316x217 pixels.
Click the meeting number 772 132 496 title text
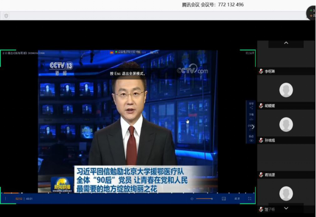pyautogui.click(x=212, y=5)
